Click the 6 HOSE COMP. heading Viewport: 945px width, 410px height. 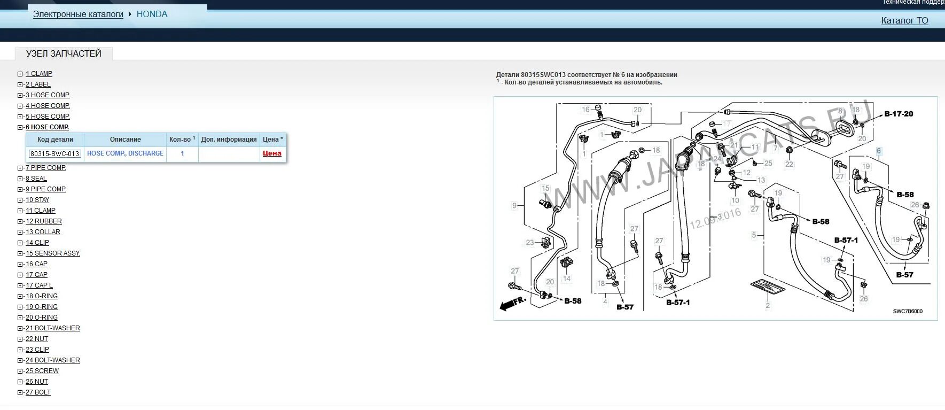point(47,127)
